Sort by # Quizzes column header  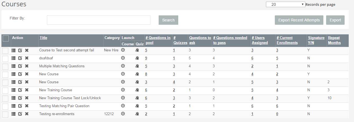180,40
